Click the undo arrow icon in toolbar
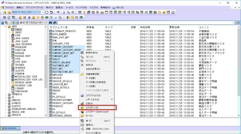Screen dimensions: 241x134 tap(58, 12)
